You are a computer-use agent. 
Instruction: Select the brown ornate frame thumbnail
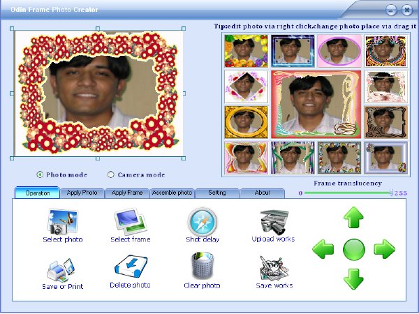[386, 122]
